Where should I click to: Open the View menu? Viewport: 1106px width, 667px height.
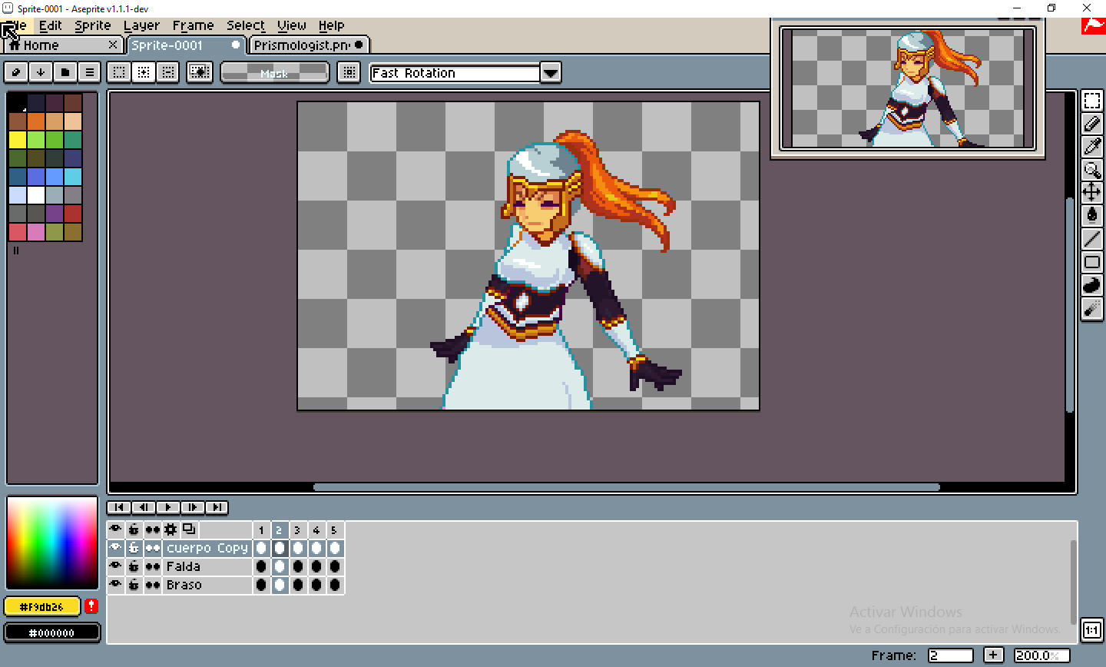point(292,25)
